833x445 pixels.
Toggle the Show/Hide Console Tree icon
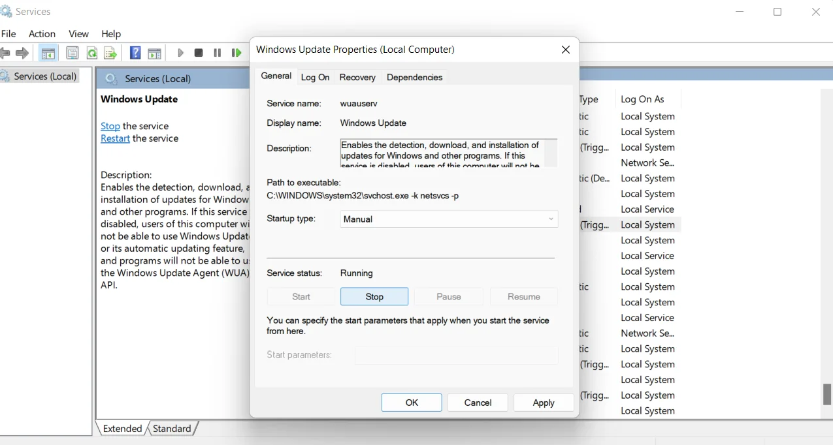[48, 53]
